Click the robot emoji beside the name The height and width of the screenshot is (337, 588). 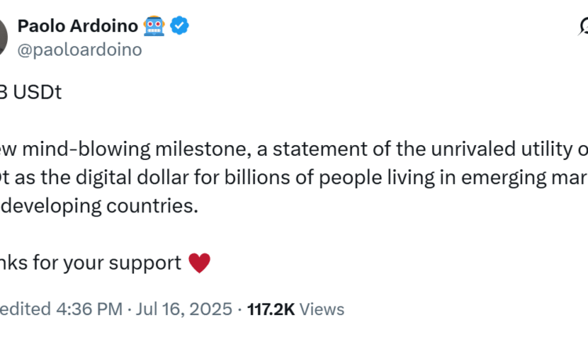pos(153,26)
